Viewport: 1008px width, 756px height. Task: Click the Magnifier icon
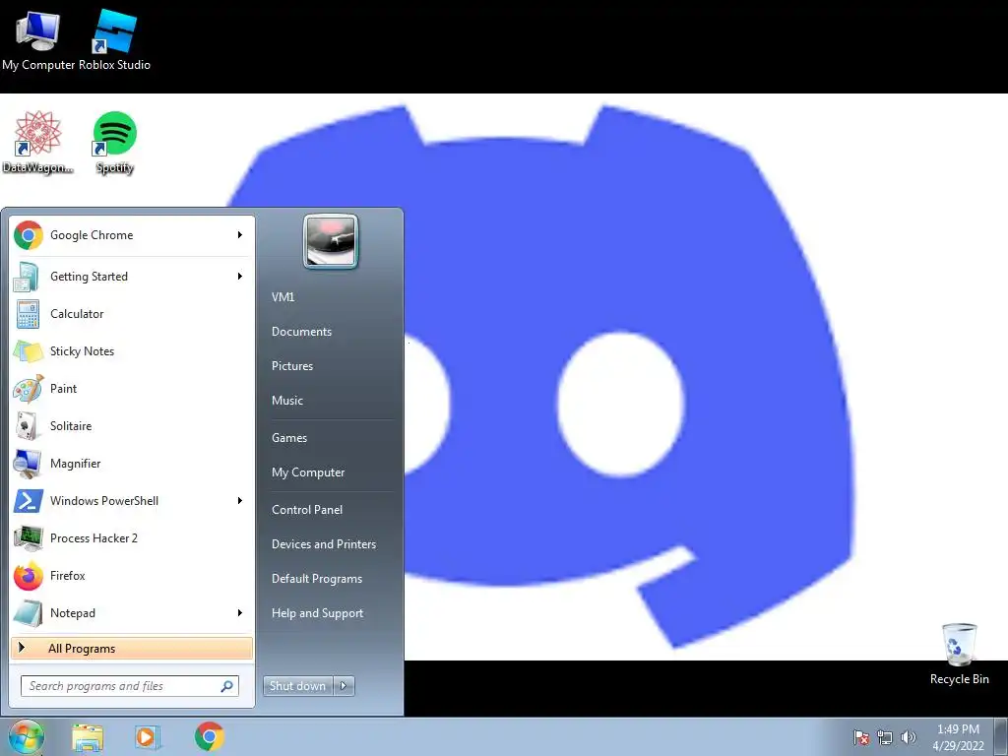click(29, 464)
